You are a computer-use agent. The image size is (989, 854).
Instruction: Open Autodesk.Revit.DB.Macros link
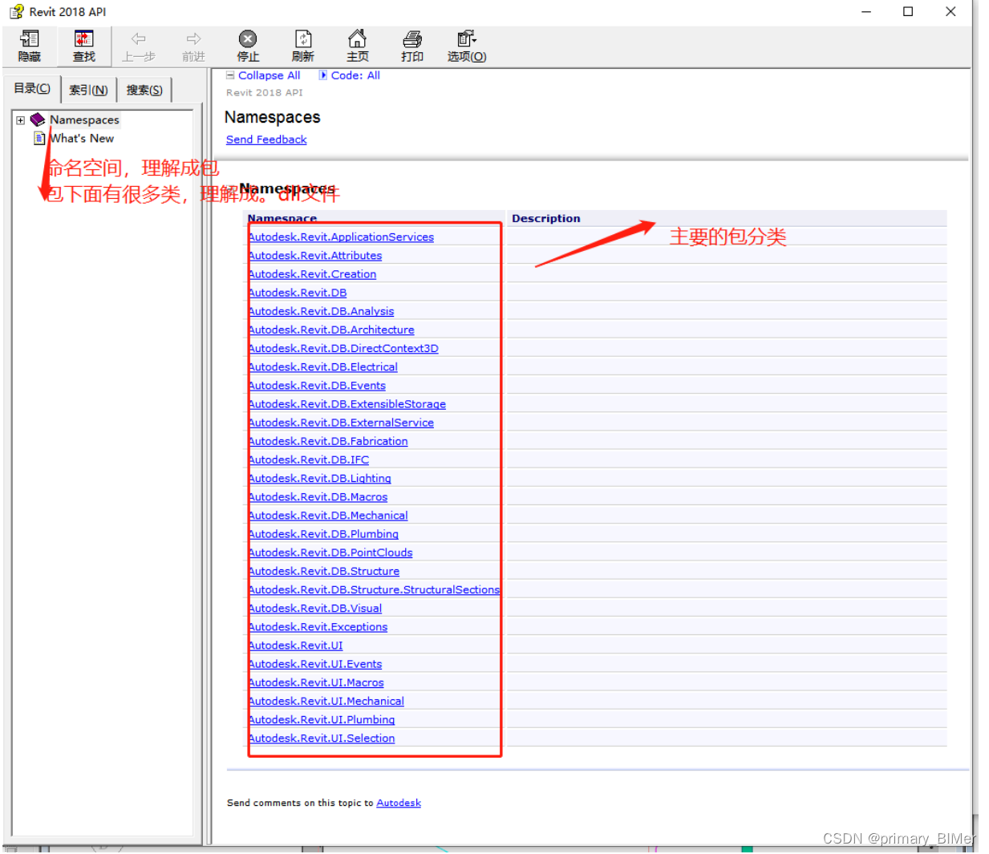point(318,496)
